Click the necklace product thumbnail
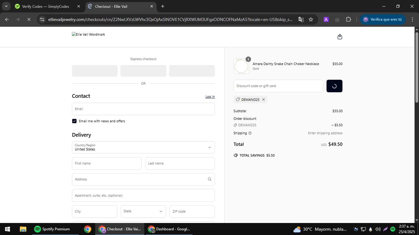419x235 pixels. point(241,66)
